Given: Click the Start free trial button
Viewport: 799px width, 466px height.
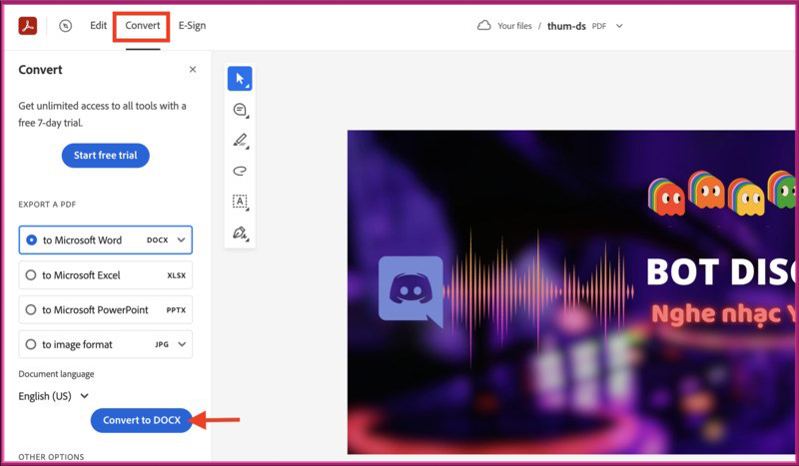Looking at the screenshot, I should pos(106,156).
